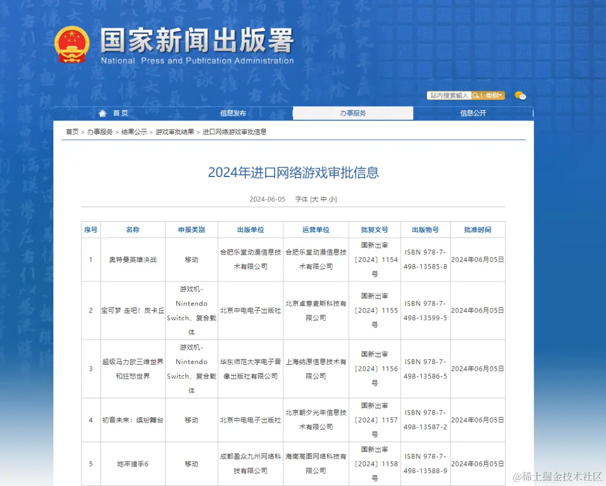Click ISBN 978-7-498-13588-9
606x486 pixels.
(x=425, y=464)
